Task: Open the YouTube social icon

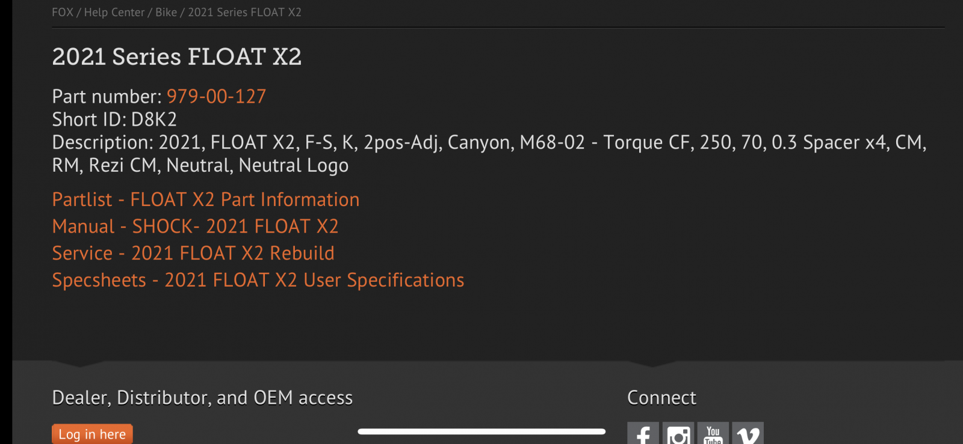Action: 713,434
